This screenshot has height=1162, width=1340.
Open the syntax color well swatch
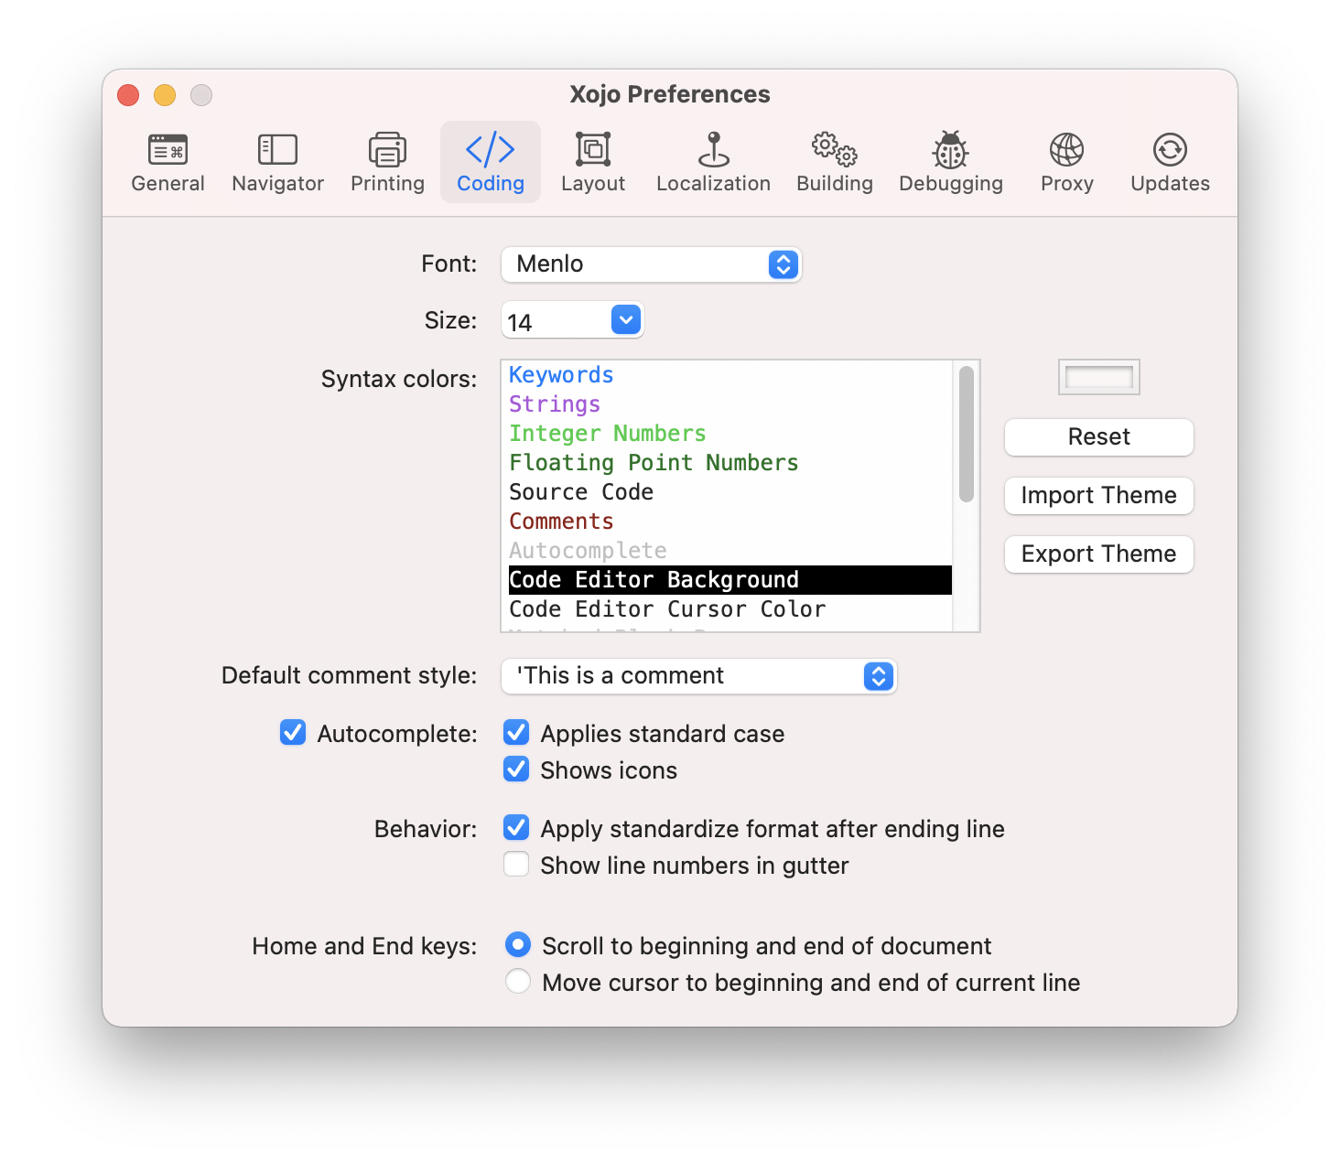pyautogui.click(x=1099, y=377)
